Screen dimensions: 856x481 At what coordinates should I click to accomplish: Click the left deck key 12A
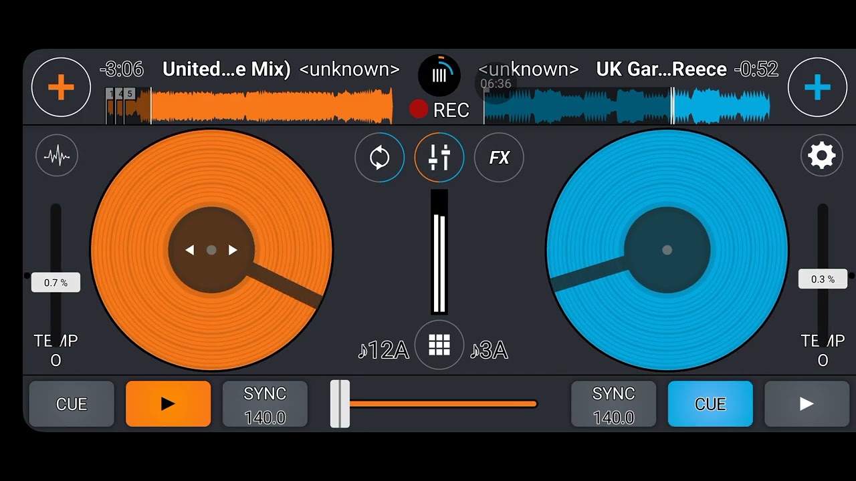383,350
